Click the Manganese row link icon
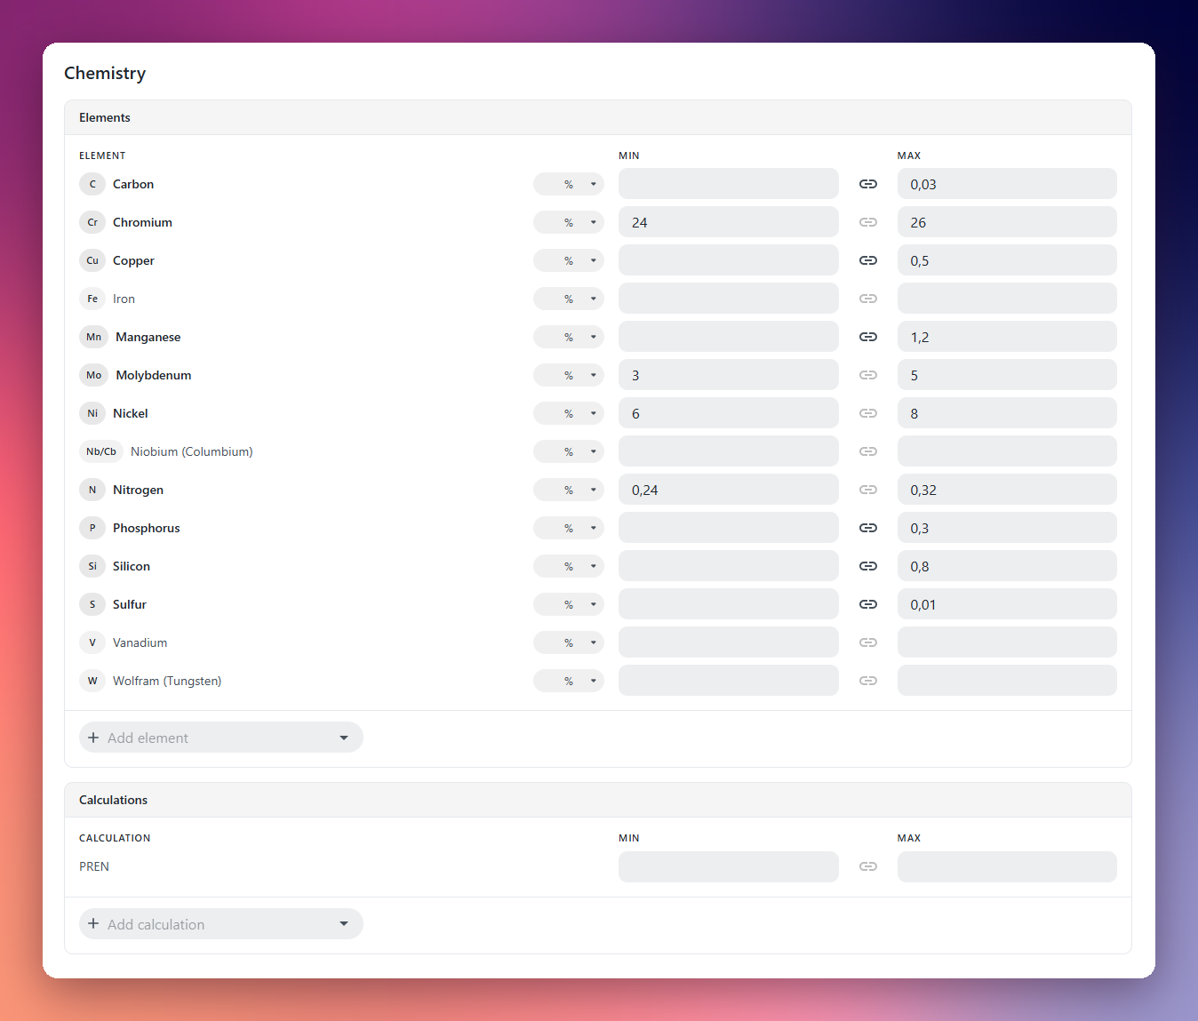 868,337
